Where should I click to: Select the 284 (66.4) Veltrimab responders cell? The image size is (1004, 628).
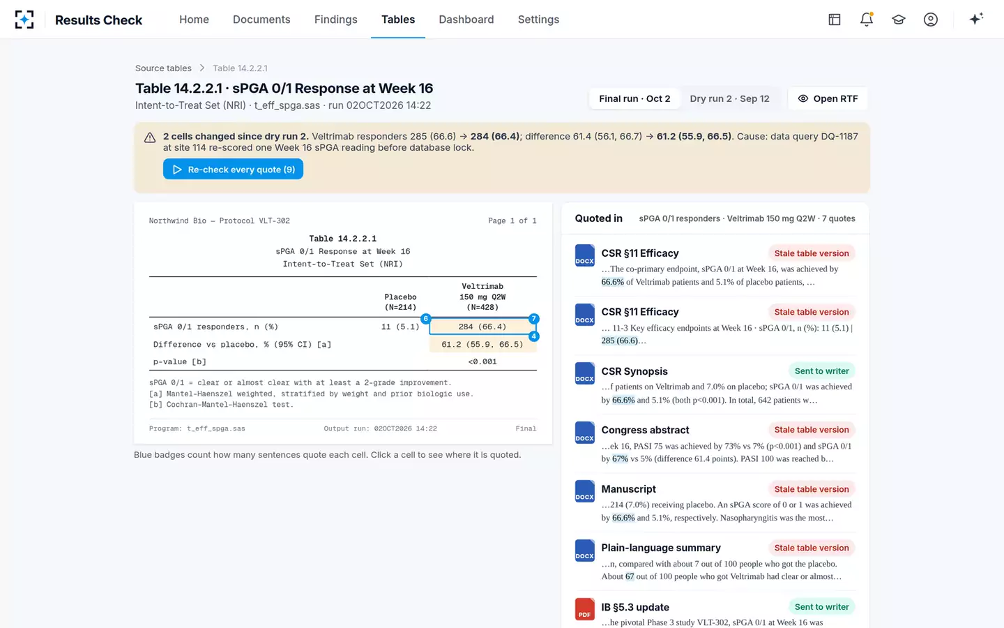[482, 327]
